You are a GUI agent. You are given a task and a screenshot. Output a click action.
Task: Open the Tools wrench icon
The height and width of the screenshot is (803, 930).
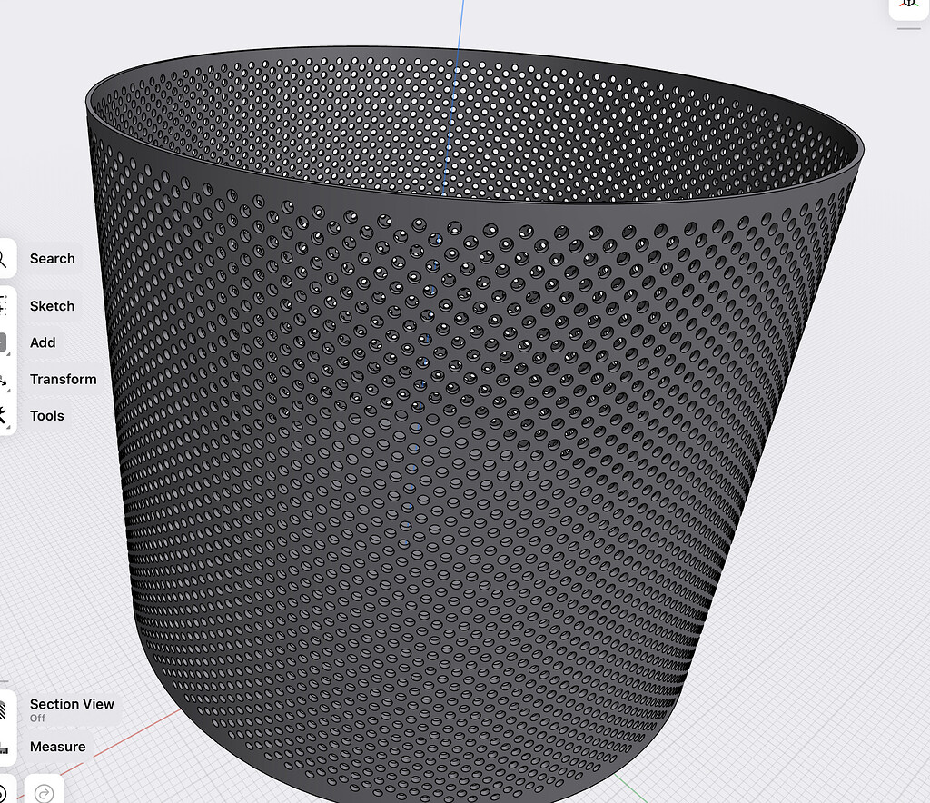(4, 415)
